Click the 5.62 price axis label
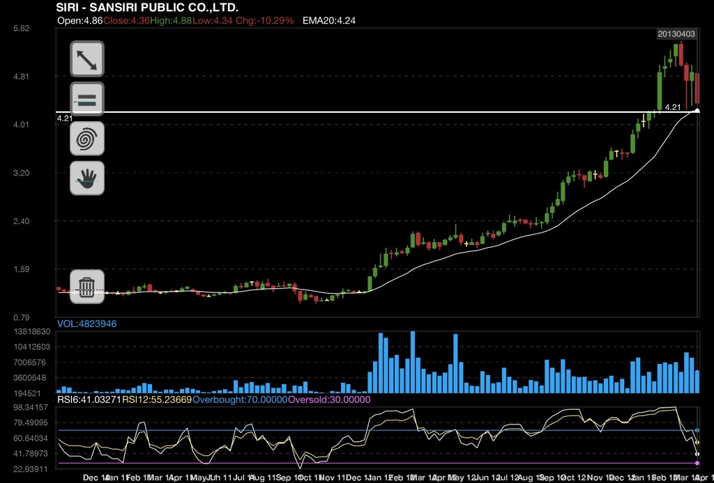Viewport: 714px width, 483px height. click(22, 28)
